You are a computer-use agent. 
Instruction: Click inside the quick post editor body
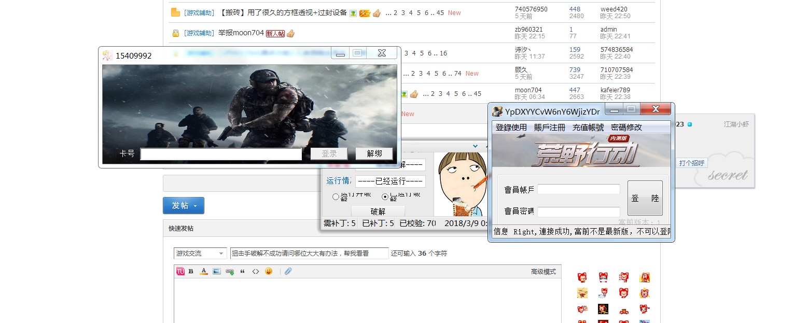(367, 300)
